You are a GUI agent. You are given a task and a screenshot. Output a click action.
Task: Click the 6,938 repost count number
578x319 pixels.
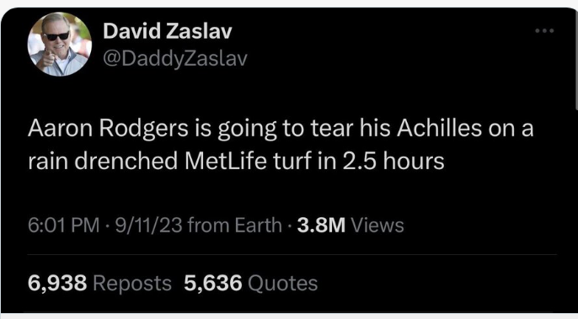tap(57, 284)
